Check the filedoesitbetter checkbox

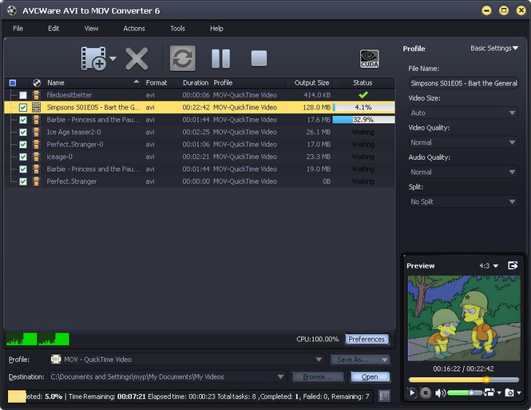click(22, 95)
